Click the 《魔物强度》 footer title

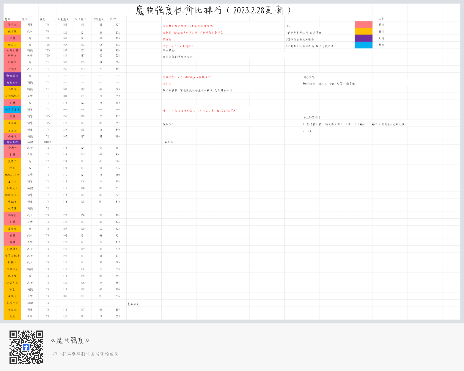(x=70, y=341)
